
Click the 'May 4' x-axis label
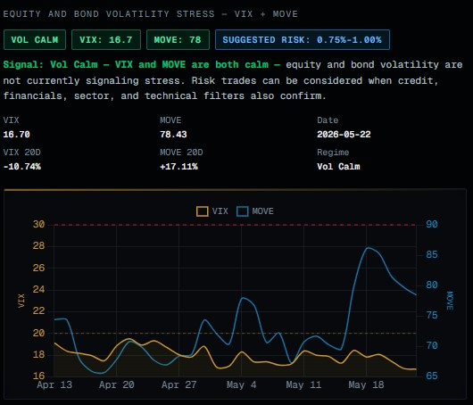point(241,384)
